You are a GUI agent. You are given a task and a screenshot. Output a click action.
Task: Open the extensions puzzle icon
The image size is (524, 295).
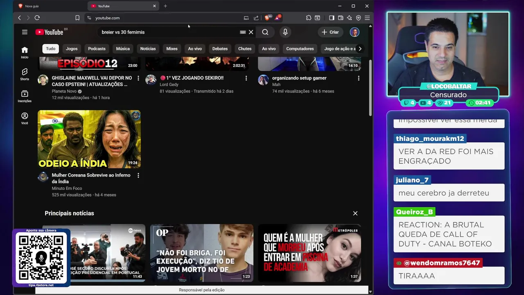coord(309,18)
